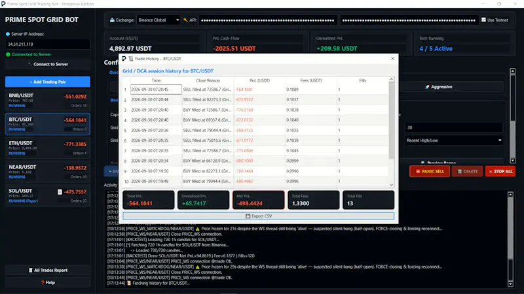
Task: Open All Trades Report
Action: 47,270
